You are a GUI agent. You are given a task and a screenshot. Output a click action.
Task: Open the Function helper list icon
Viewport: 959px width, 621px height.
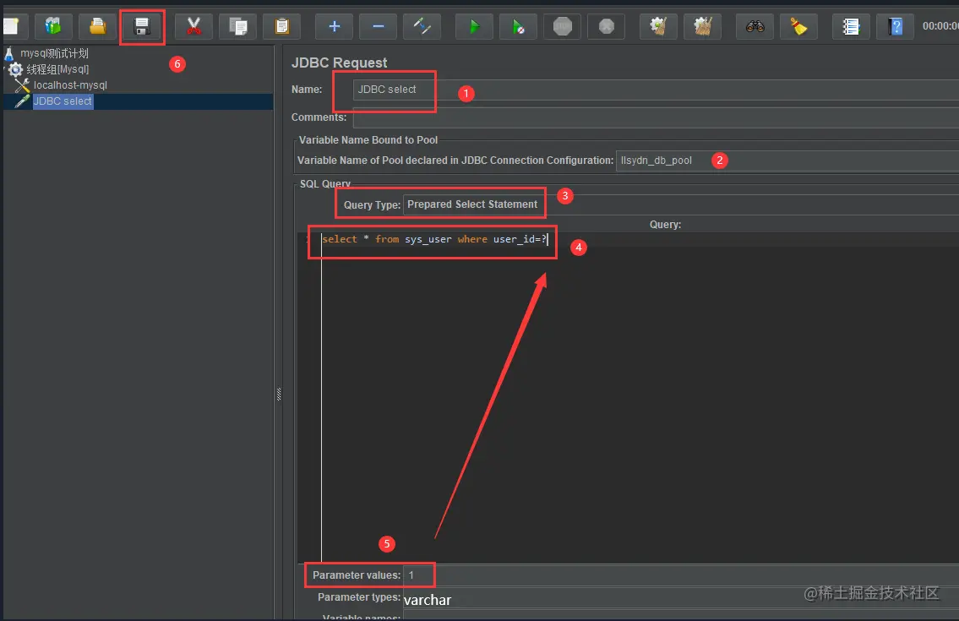click(851, 26)
